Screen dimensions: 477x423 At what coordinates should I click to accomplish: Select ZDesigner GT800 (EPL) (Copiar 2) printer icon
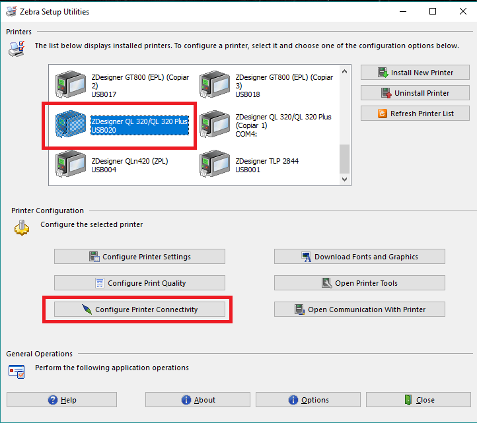71,84
